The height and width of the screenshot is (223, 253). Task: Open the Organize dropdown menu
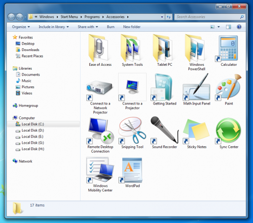(21, 27)
